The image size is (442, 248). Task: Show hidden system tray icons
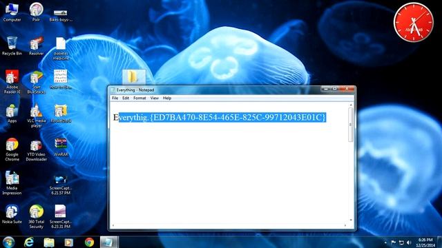pyautogui.click(x=385, y=242)
